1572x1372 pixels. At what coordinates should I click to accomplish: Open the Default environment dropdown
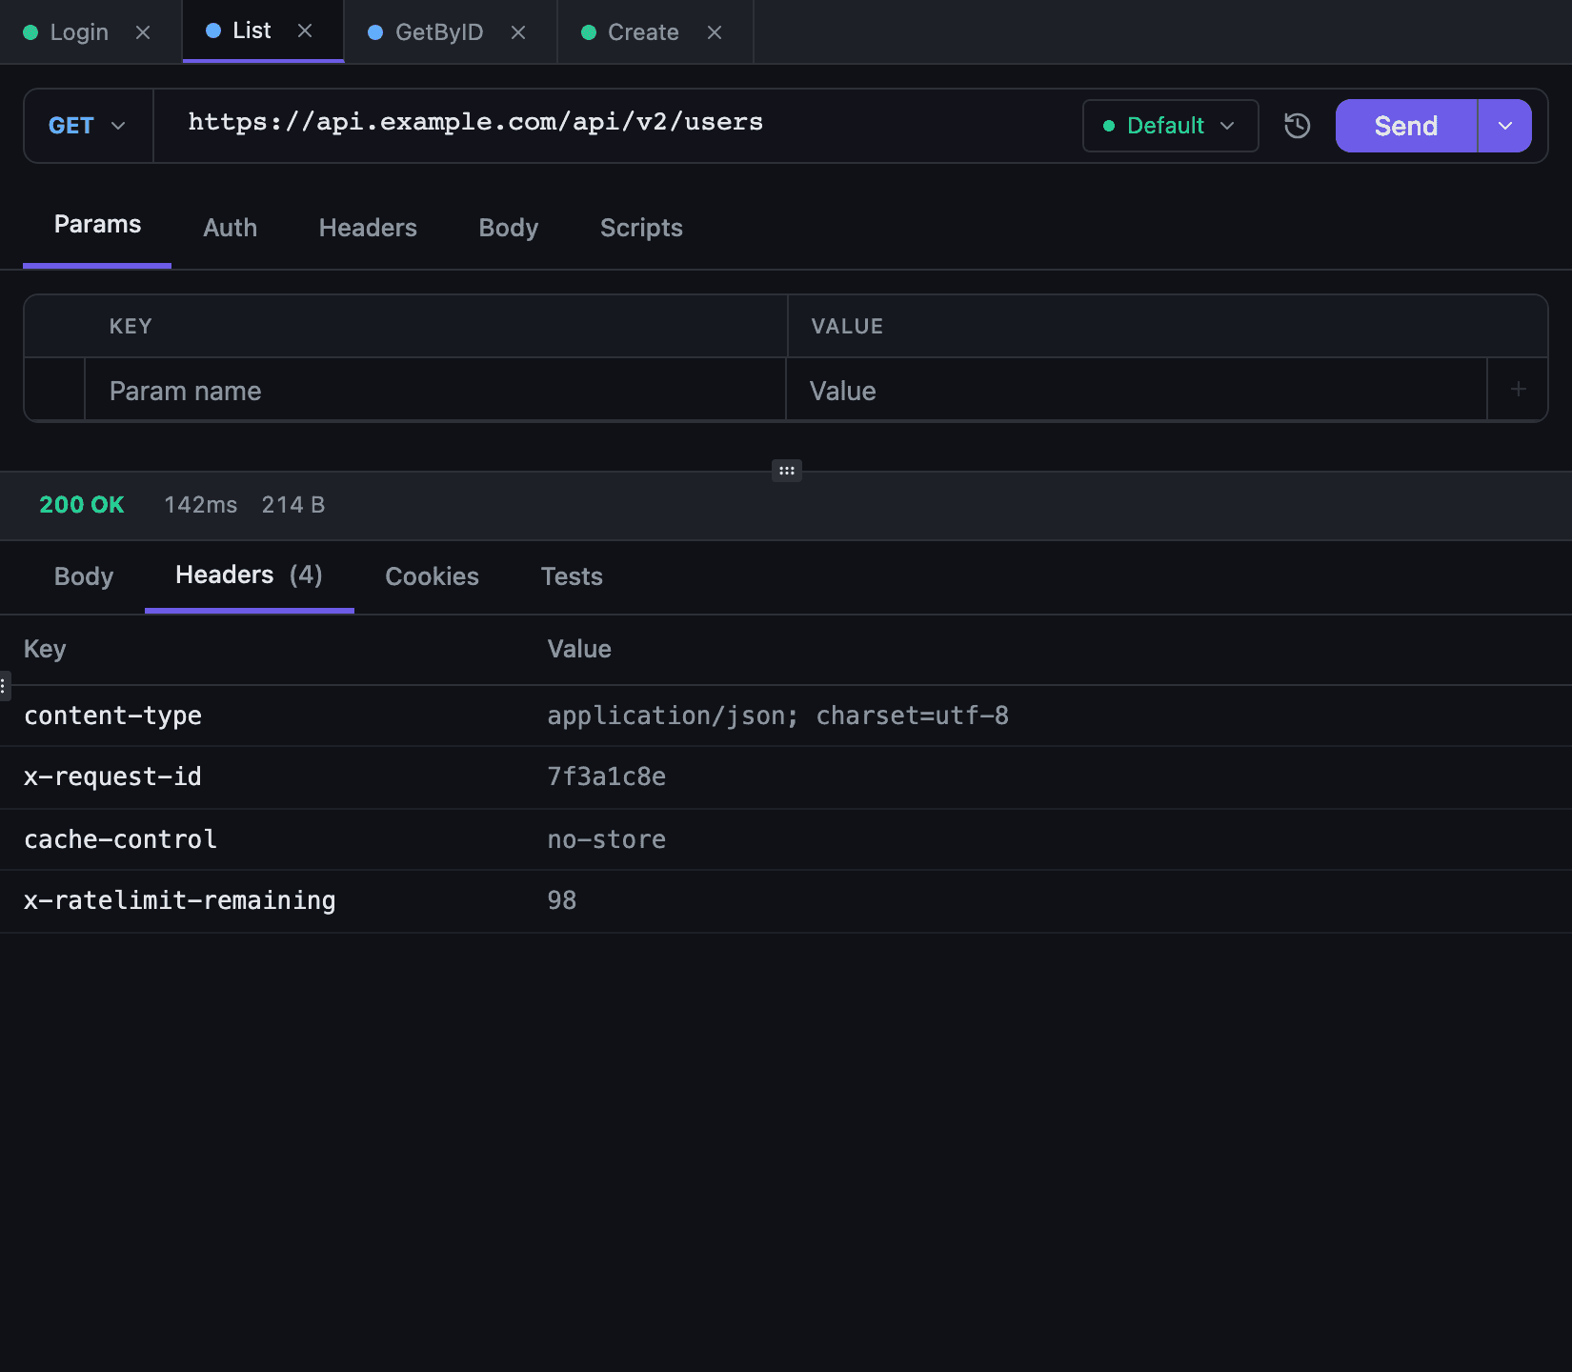pyautogui.click(x=1170, y=126)
